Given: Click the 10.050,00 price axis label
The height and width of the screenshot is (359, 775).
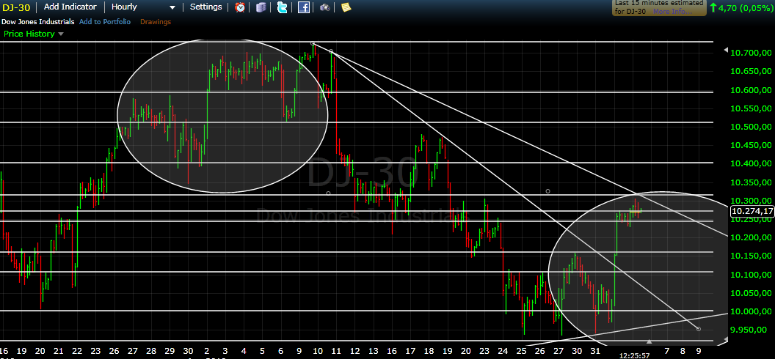Looking at the screenshot, I should coord(750,293).
